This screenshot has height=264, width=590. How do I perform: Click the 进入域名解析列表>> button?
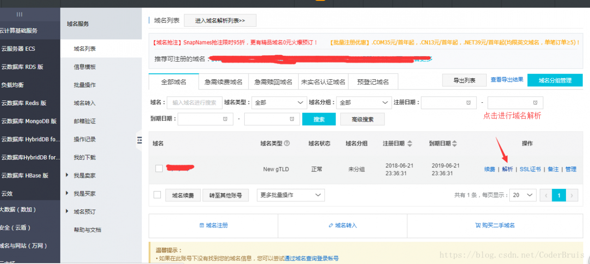[220, 20]
